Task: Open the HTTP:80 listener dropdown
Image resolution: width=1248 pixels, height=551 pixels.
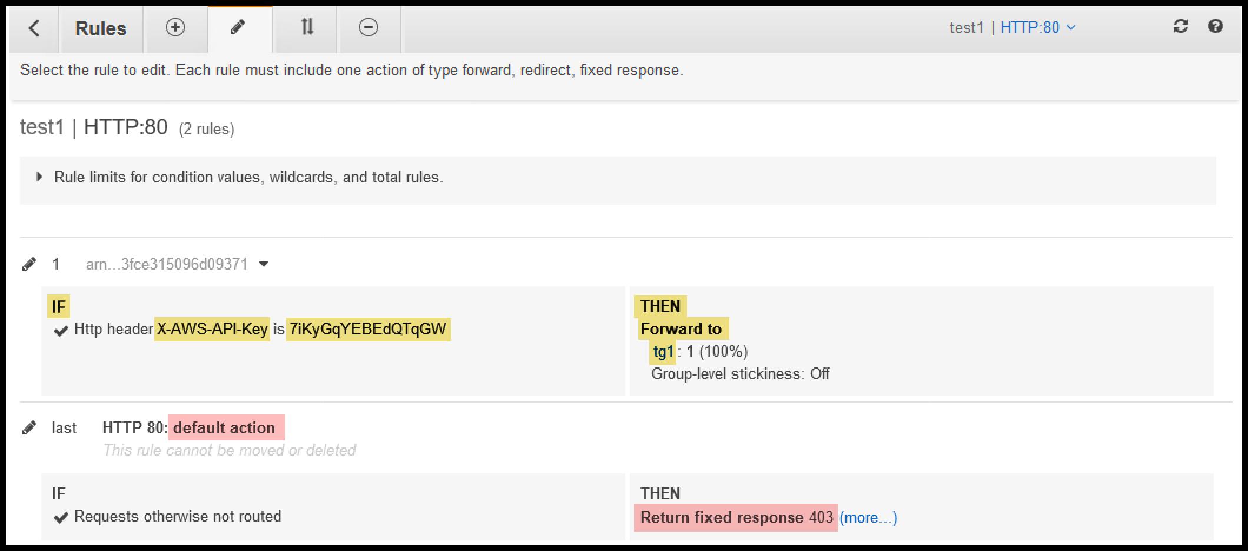Action: (x=1038, y=28)
